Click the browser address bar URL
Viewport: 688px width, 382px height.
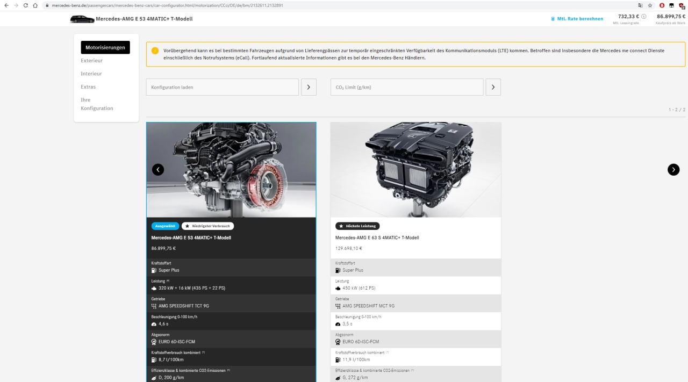167,5
